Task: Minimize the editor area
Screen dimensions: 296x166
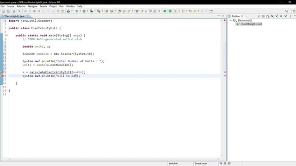Action: pyautogui.click(x=219, y=16)
